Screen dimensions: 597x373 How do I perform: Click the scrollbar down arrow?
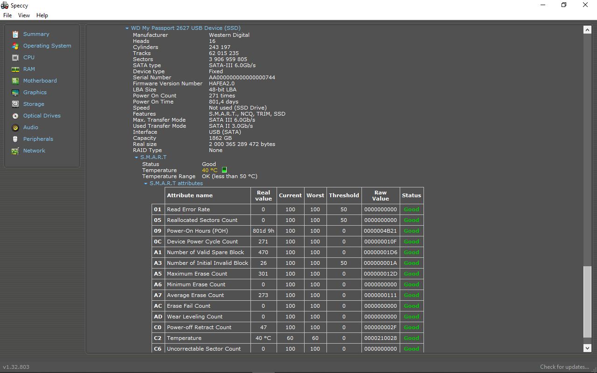(x=588, y=348)
